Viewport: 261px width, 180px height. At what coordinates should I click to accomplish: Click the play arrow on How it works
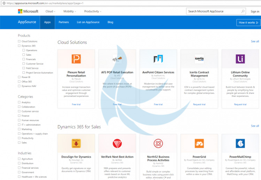click(x=257, y=23)
